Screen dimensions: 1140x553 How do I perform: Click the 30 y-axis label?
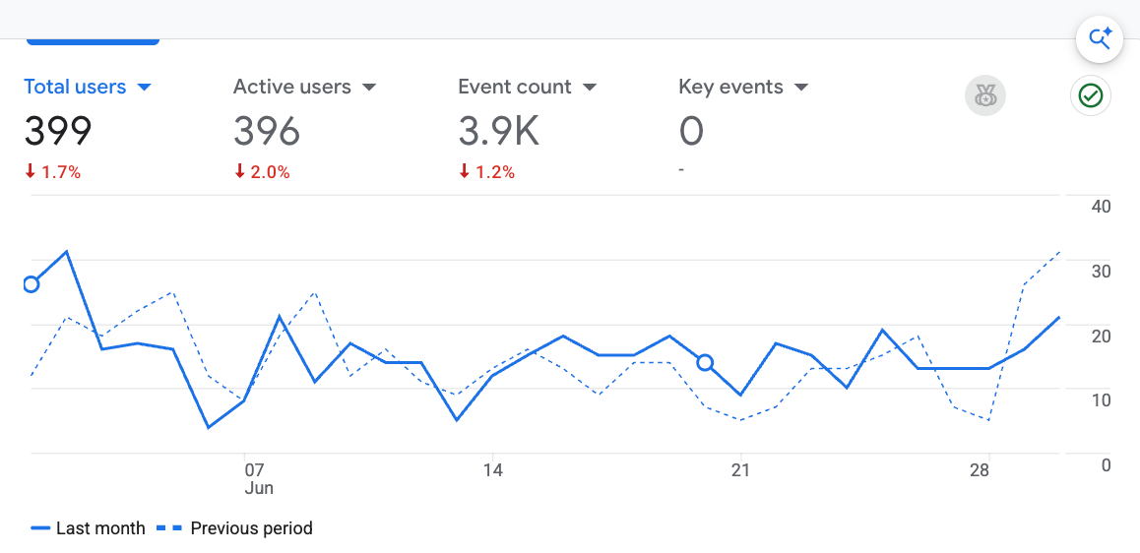click(1101, 272)
